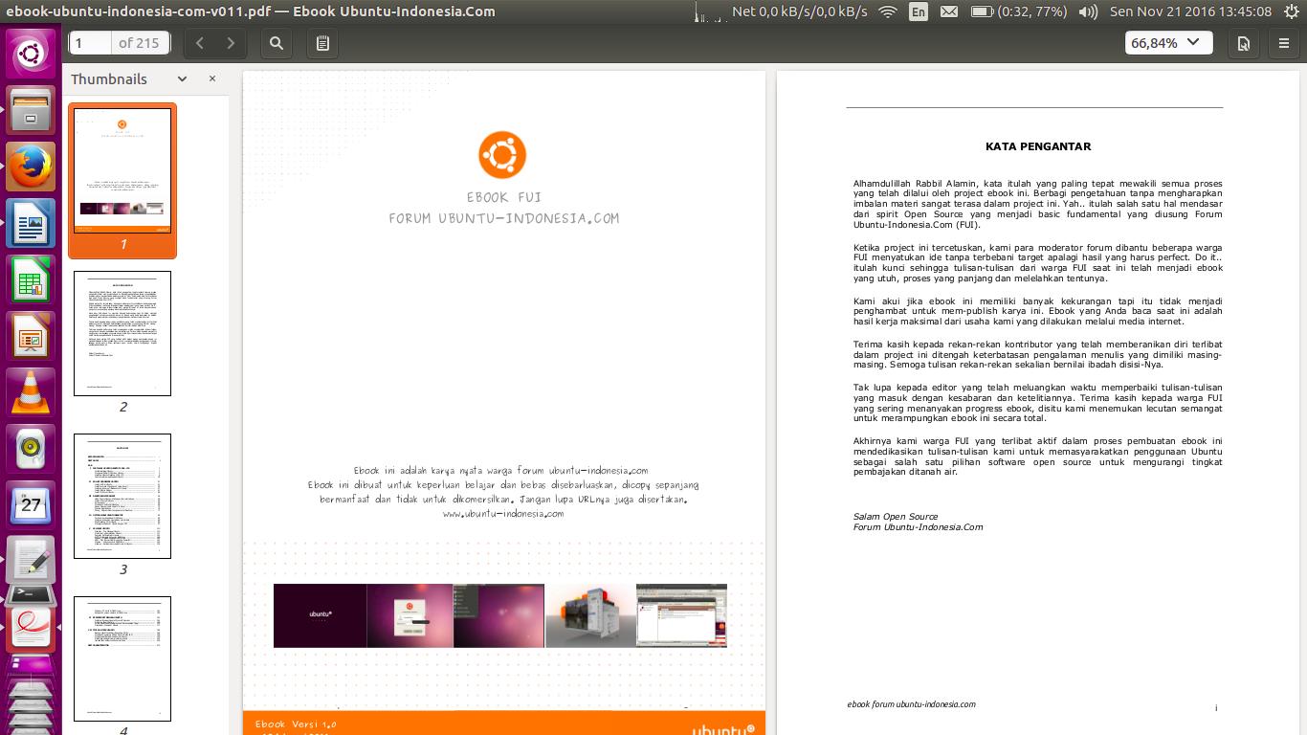Select thumbnail of page 4

122,658
